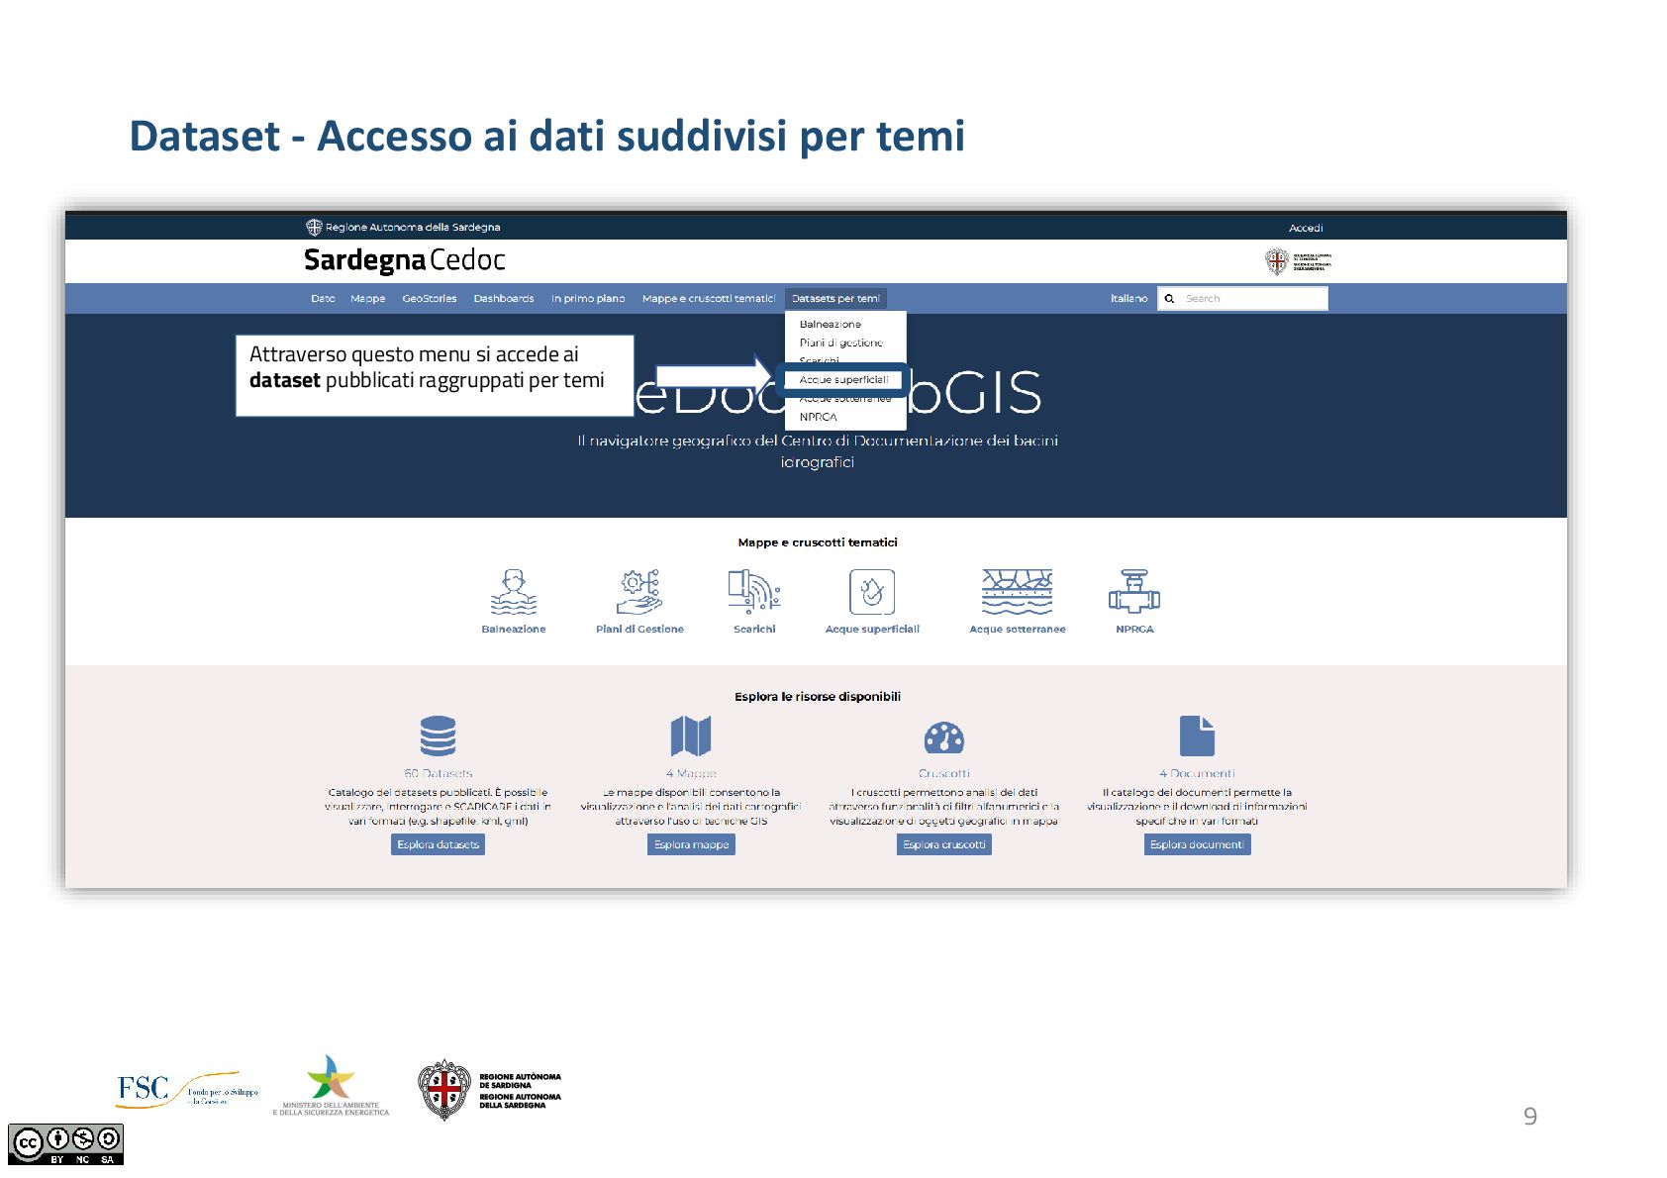Click the Acque superficiali label under icon

[x=872, y=629]
